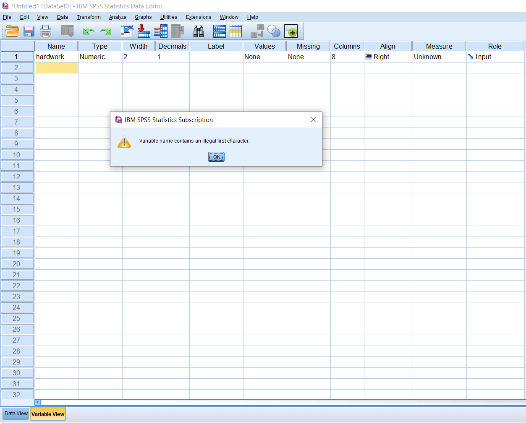Image resolution: width=526 pixels, height=424 pixels.
Task: Save this document using the floppy disk icon
Action: [29, 31]
